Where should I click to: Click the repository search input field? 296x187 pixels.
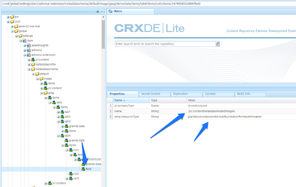click(165, 44)
